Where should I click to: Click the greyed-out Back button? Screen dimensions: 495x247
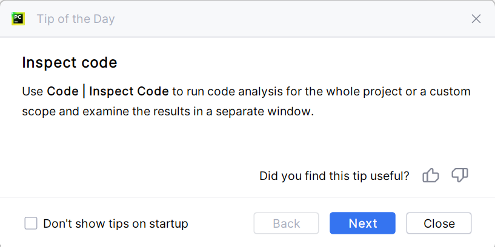[x=286, y=223]
